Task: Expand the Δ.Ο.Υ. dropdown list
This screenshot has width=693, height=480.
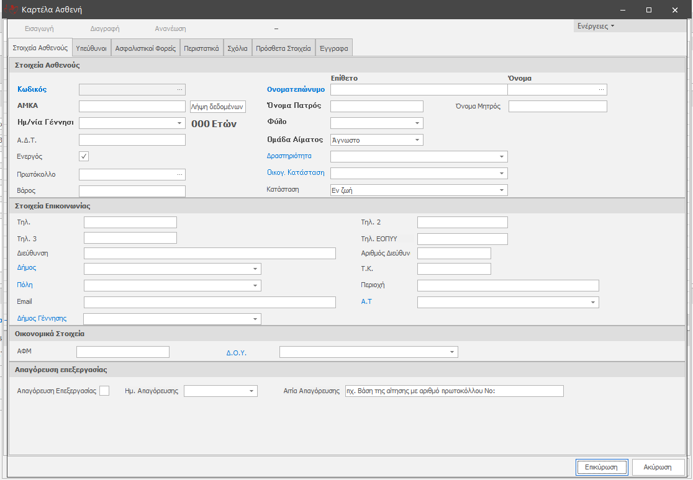Action: click(452, 352)
